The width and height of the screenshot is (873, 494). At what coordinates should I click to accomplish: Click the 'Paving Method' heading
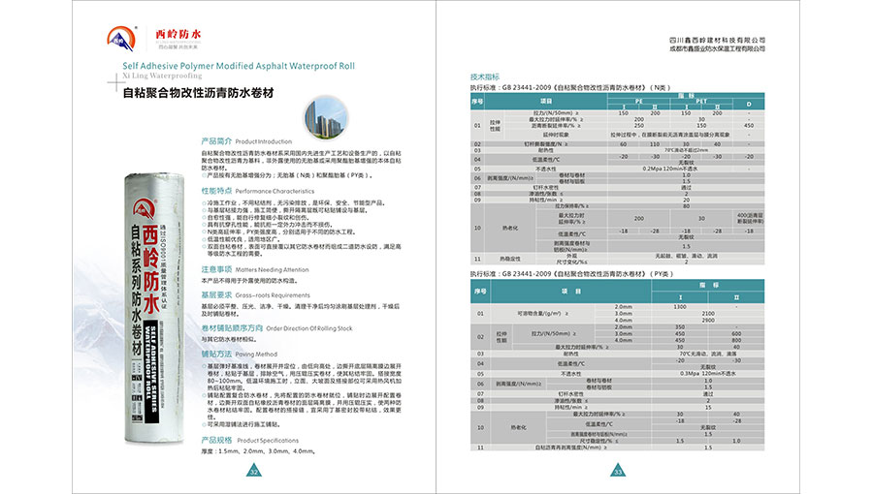pos(255,354)
